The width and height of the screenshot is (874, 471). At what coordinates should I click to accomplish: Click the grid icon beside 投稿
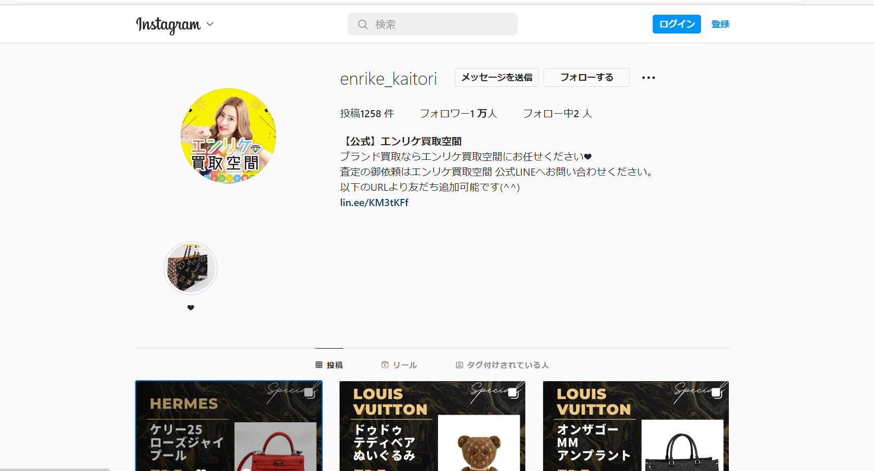[319, 365]
